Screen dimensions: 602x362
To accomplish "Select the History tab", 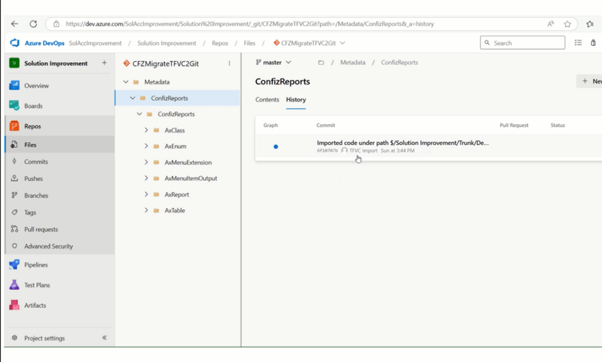I will pos(296,100).
